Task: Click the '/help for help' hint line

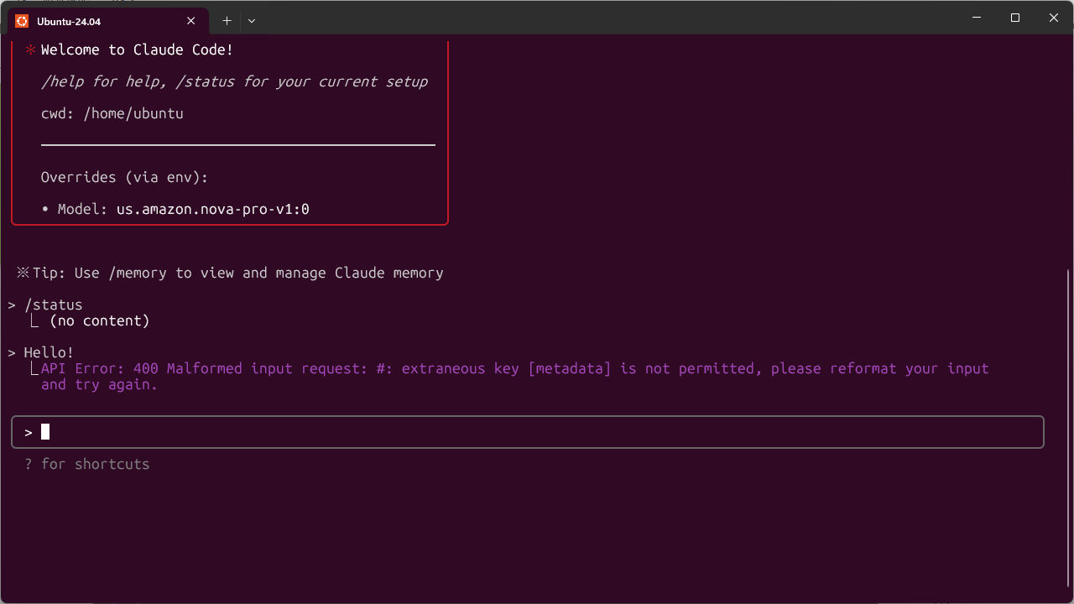Action: point(234,81)
